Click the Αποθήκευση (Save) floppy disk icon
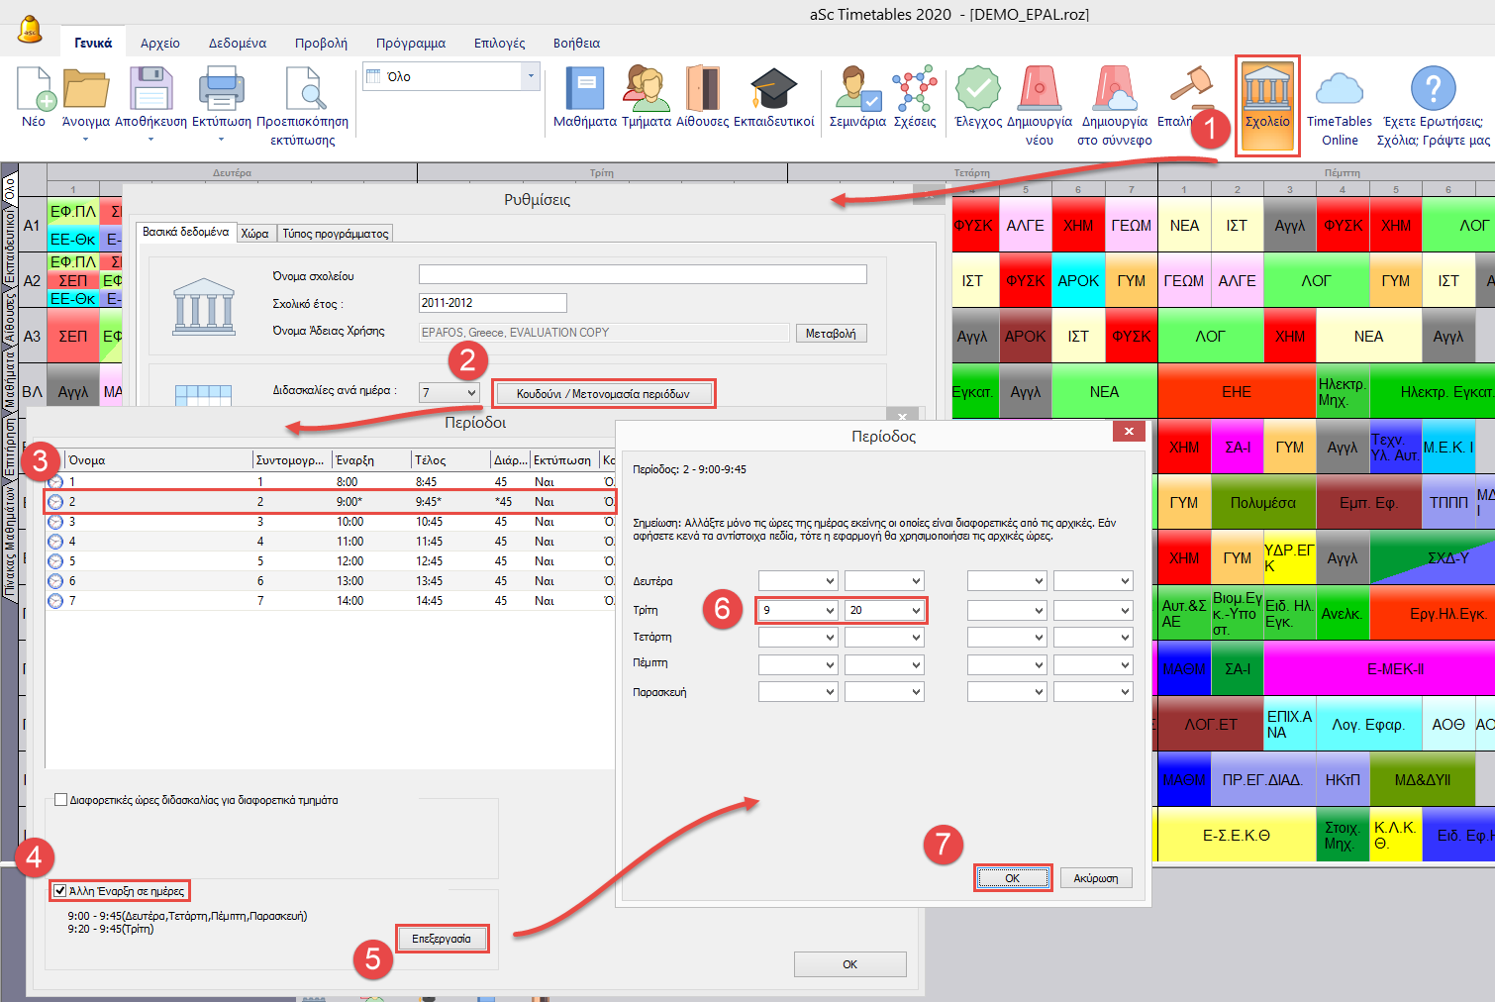The width and height of the screenshot is (1495, 1002). pyautogui.click(x=150, y=89)
